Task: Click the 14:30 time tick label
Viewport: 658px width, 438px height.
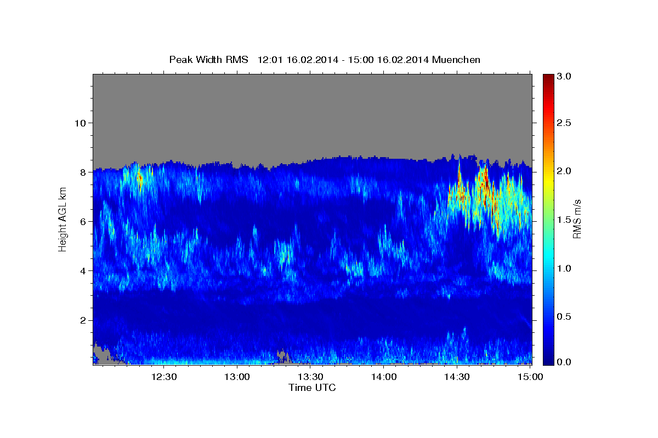Action: (457, 377)
